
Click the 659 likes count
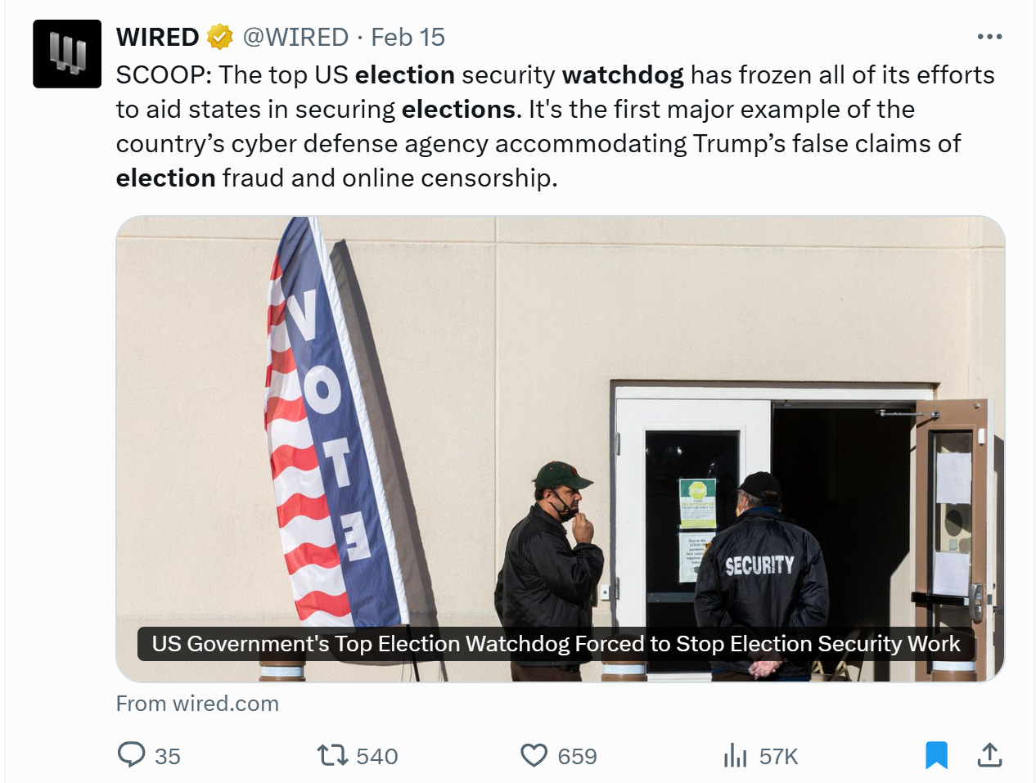click(x=578, y=756)
